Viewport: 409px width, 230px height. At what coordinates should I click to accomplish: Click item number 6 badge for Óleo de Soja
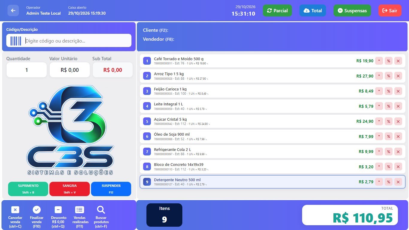pyautogui.click(x=147, y=137)
